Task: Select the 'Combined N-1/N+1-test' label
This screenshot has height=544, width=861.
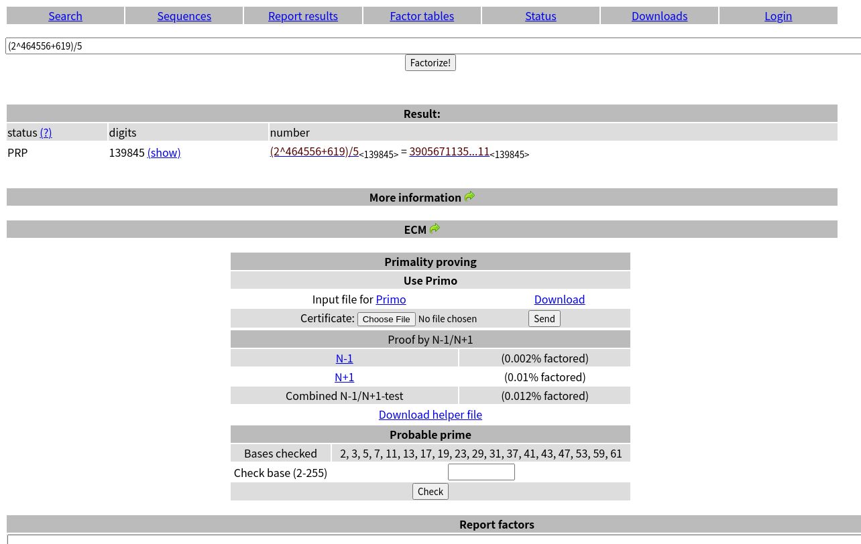Action: point(345,396)
